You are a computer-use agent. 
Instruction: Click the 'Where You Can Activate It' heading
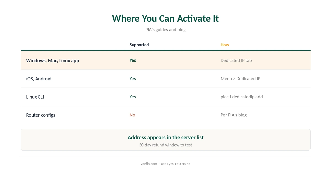[165, 18]
